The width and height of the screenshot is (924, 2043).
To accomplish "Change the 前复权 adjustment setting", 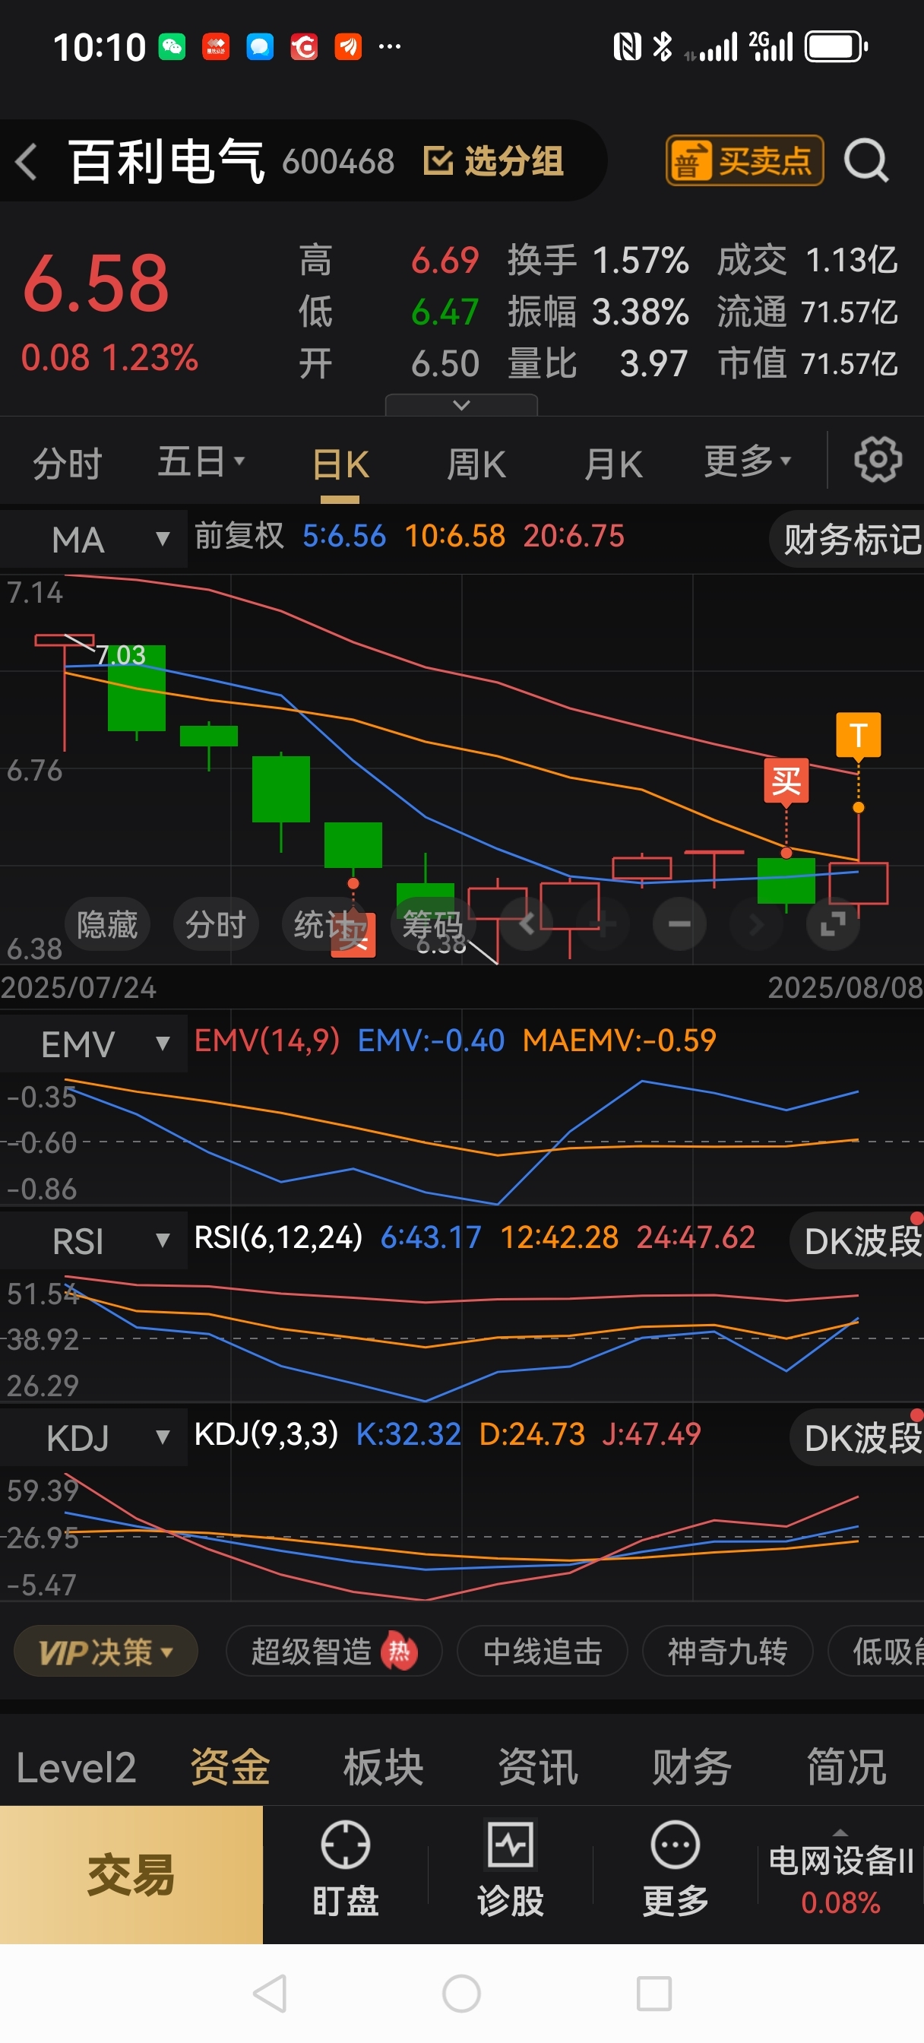I will tap(239, 536).
